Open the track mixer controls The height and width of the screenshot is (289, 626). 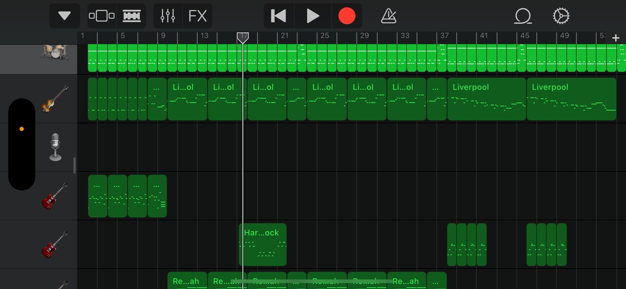pyautogui.click(x=168, y=16)
